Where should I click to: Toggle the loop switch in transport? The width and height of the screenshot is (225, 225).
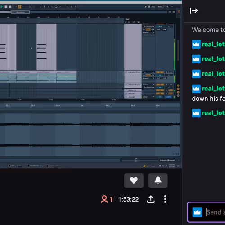point(56,7)
